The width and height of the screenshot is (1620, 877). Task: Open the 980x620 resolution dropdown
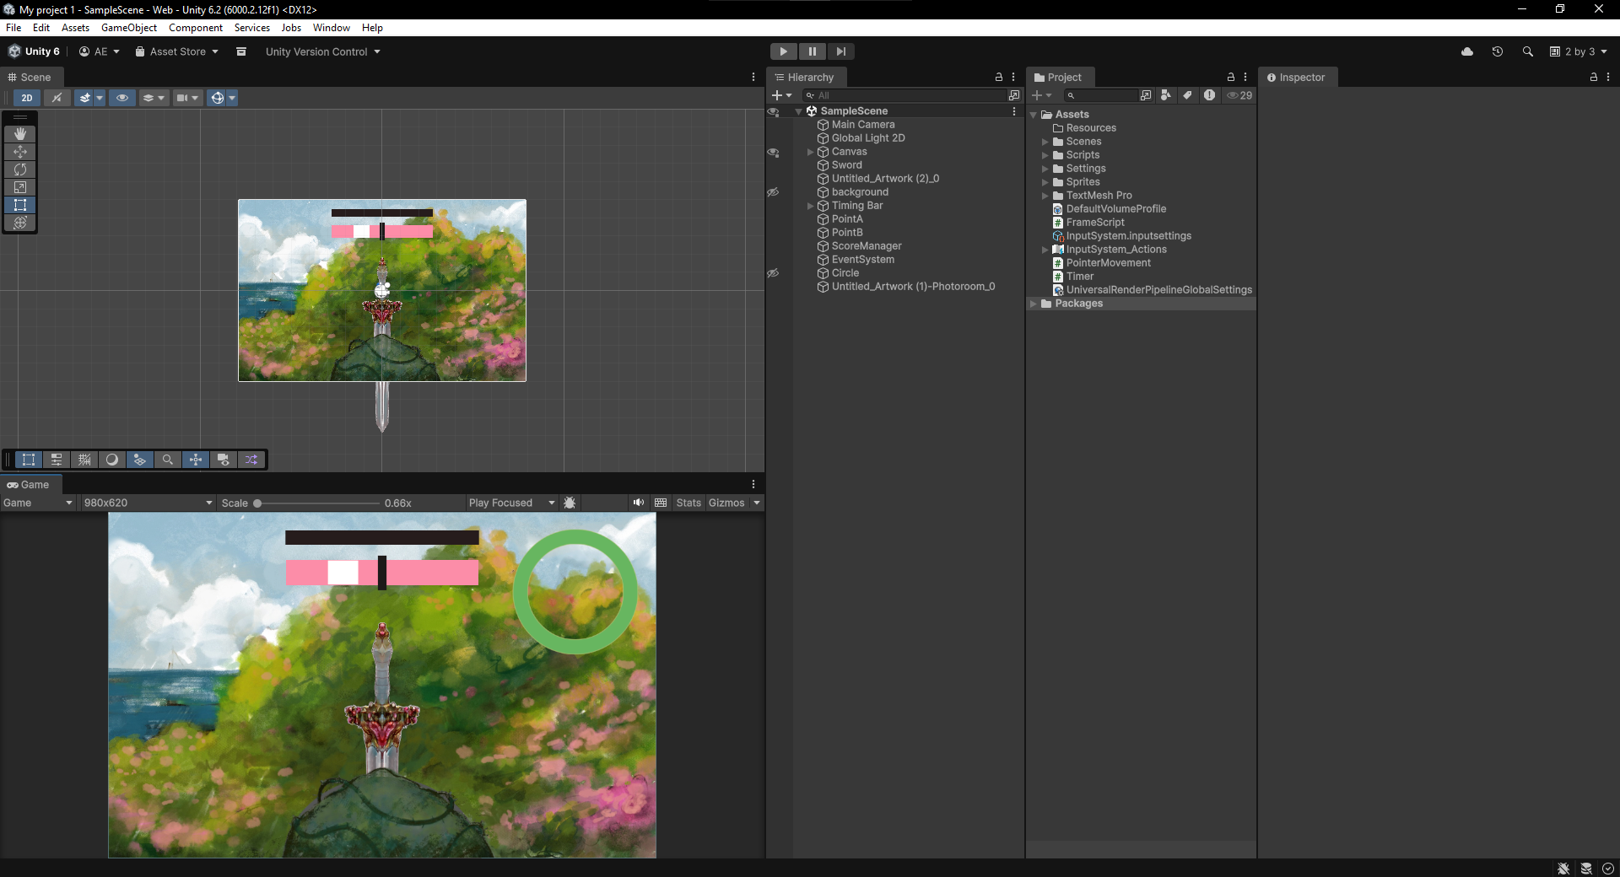(x=148, y=503)
